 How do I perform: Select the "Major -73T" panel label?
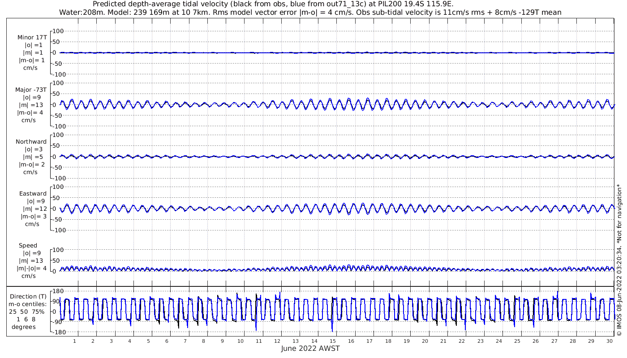[31, 89]
